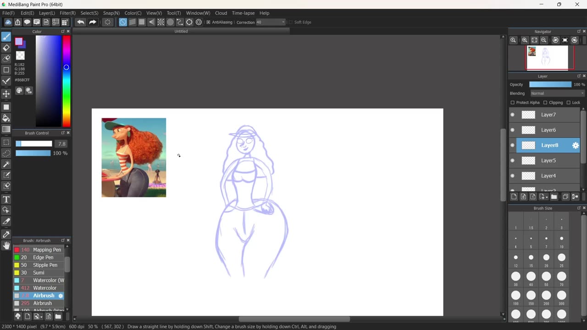Open add special layer dropdown arrow
Viewport: 587px width, 330px height.
tap(546, 197)
